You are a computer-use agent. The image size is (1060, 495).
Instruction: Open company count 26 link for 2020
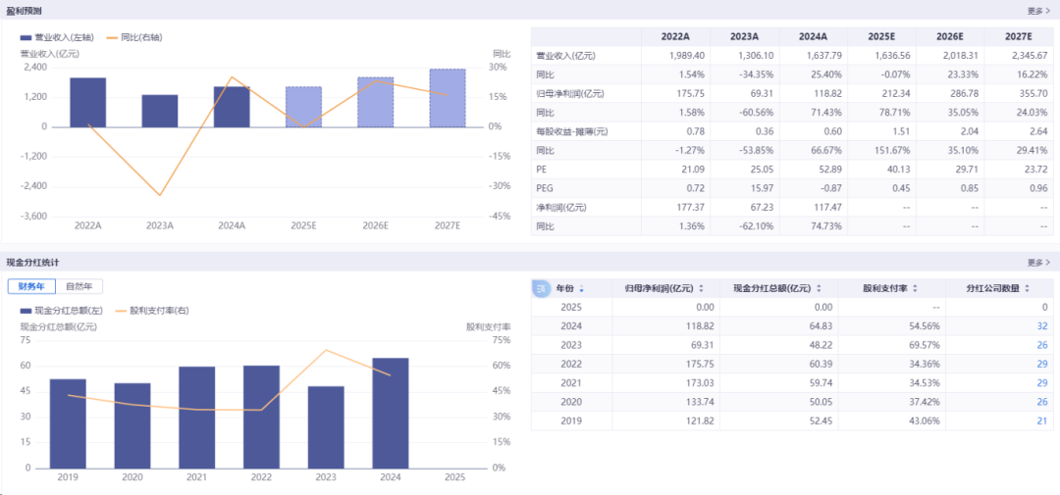[1041, 402]
